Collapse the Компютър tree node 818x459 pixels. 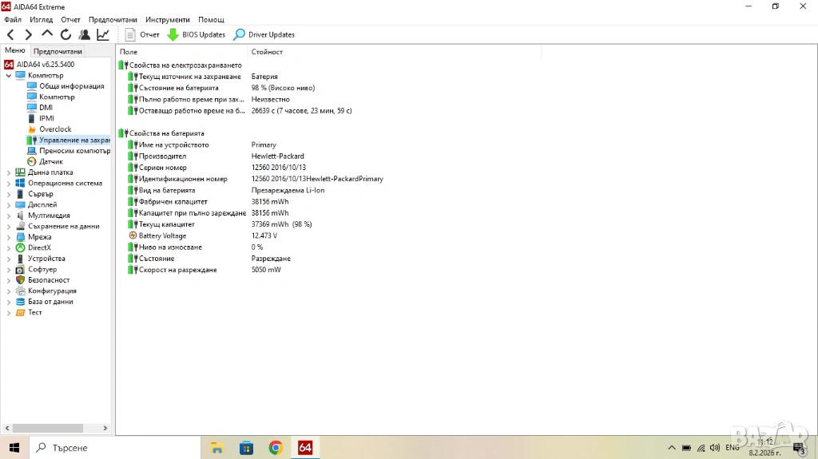9,76
